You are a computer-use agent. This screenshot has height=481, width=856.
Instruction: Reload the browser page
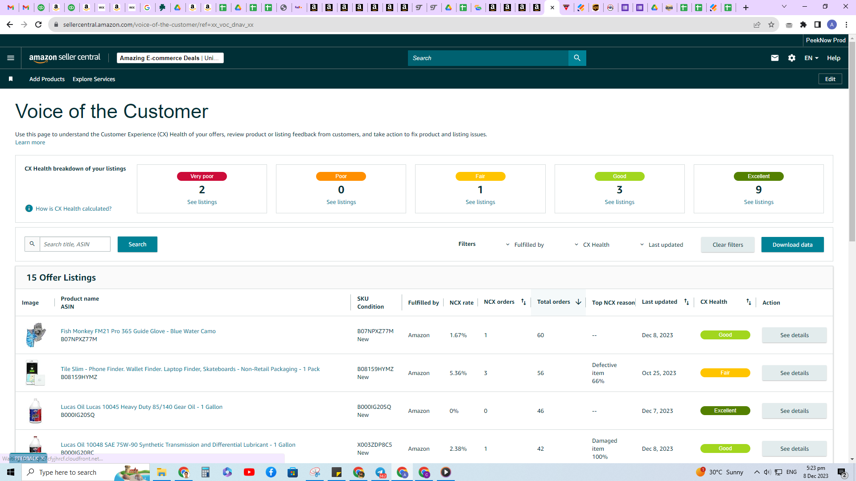point(38,24)
